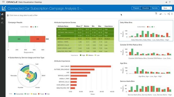This screenshot has width=174, height=97.
Task: Select the WEEKLY_TRIPS table row
Action: pyautogui.click(x=85, y=42)
